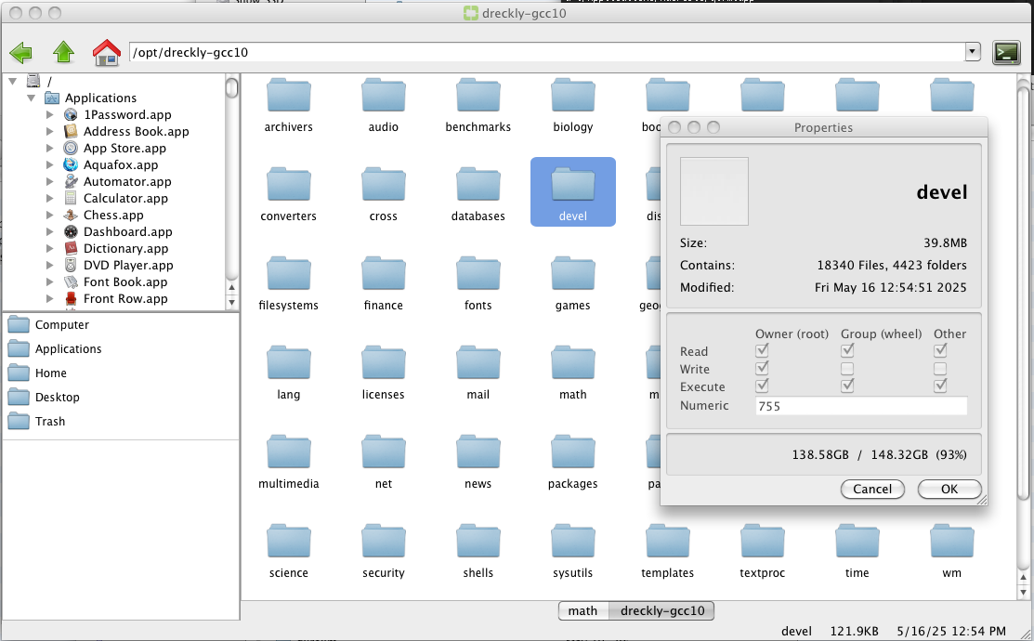Toggle Other Execute permission checkbox
The image size is (1034, 641).
click(x=940, y=386)
